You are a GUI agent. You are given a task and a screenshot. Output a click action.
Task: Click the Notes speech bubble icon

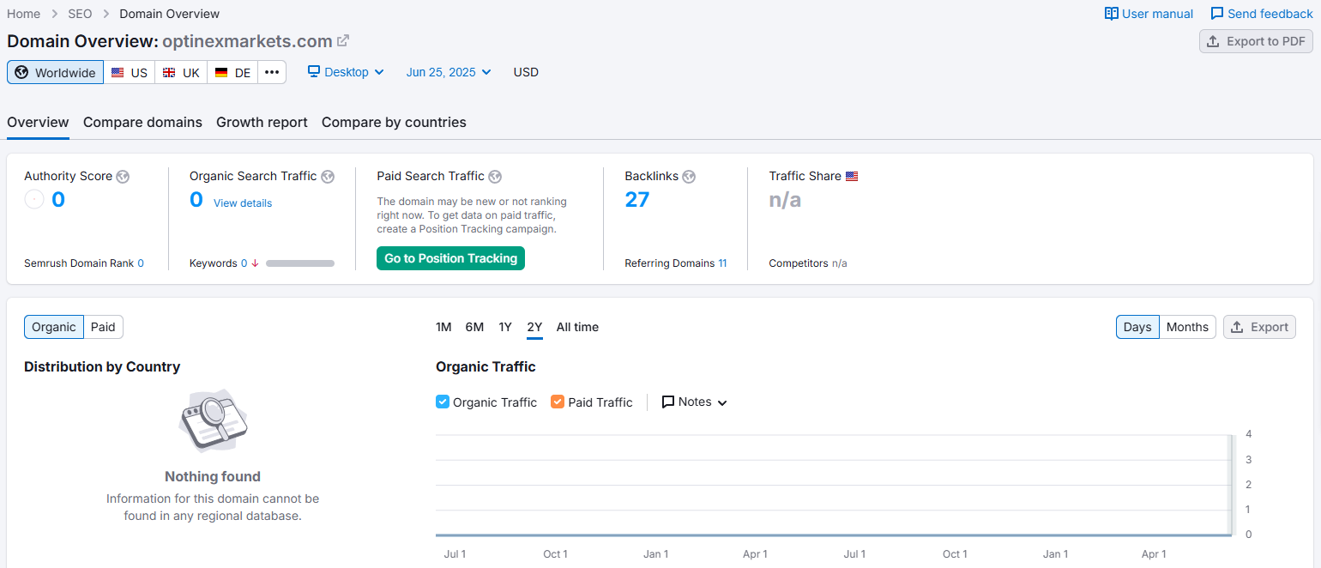tap(668, 402)
